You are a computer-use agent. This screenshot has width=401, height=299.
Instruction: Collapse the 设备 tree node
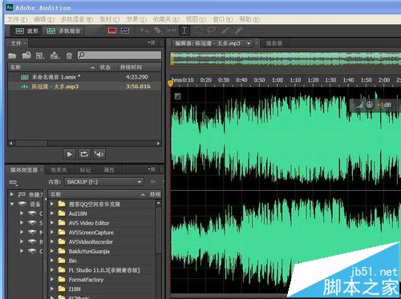[11, 204]
